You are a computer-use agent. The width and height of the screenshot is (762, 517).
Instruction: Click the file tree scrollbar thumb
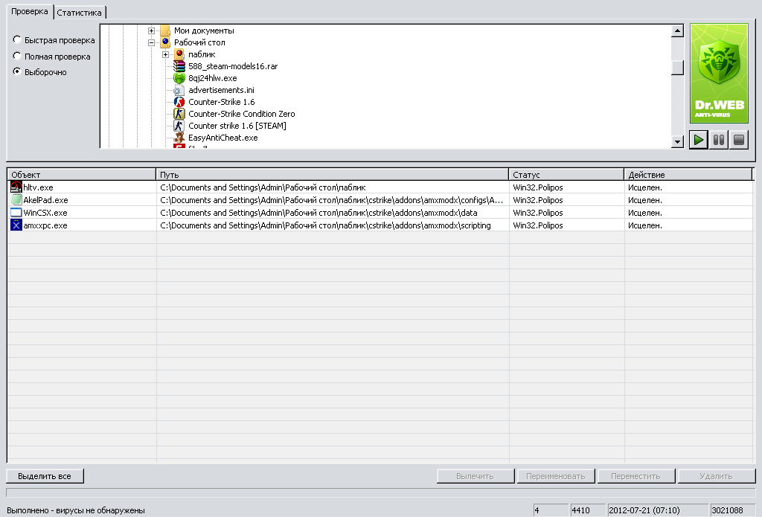coord(677,68)
